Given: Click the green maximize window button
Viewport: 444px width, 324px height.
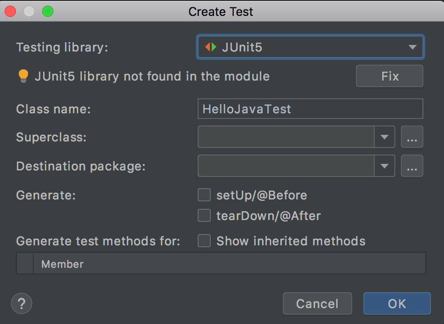Looking at the screenshot, I should point(48,11).
